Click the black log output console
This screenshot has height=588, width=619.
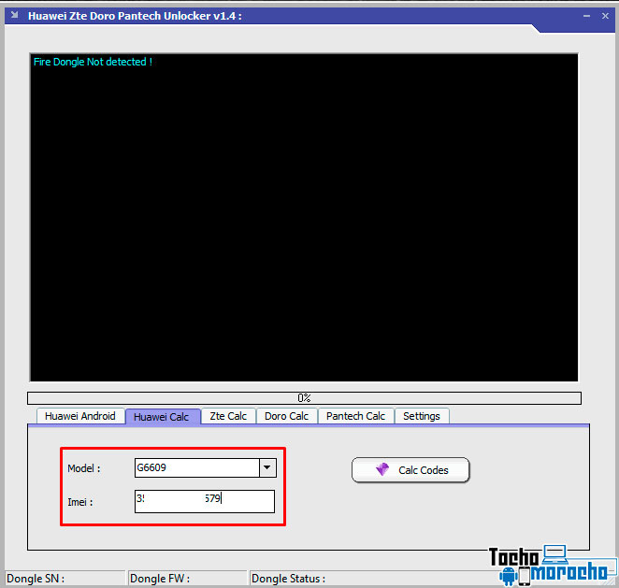(x=304, y=218)
